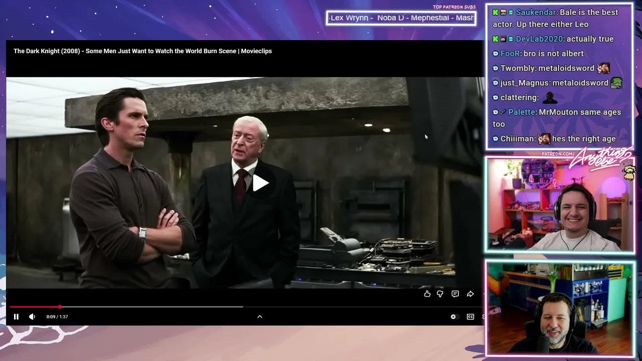This screenshot has width=642, height=361.
Task: Click Saukendar's username in chat
Action: (x=536, y=13)
